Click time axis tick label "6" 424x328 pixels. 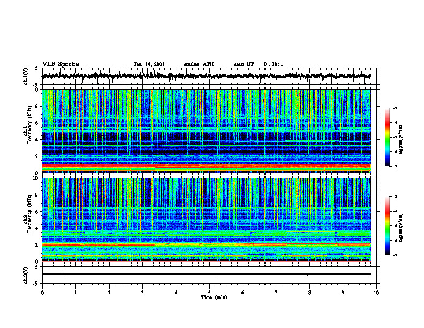243,293
